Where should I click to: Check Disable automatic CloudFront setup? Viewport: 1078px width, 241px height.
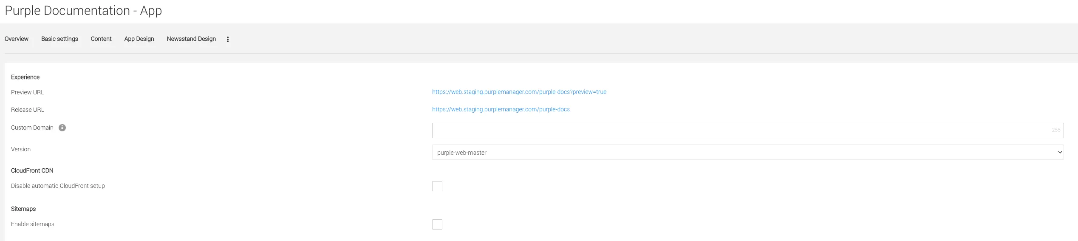click(437, 186)
